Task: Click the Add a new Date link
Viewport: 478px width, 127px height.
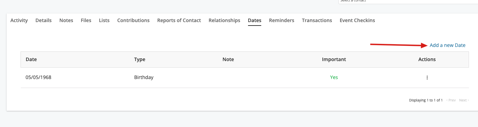Action: click(x=447, y=45)
